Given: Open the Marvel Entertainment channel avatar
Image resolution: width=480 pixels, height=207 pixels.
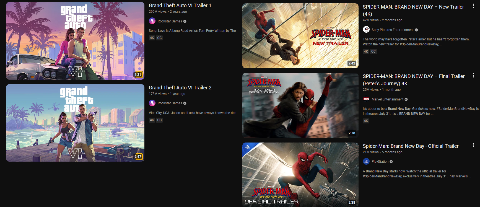Looking at the screenshot, I should click(x=366, y=99).
